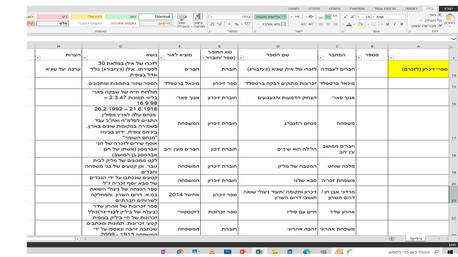The height and width of the screenshot is (257, 458).
Task: Add a new sheet with plus icon
Action: [391, 238]
